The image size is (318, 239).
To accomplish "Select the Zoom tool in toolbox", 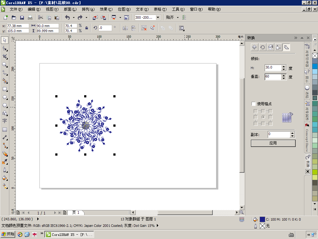I will point(5,65).
